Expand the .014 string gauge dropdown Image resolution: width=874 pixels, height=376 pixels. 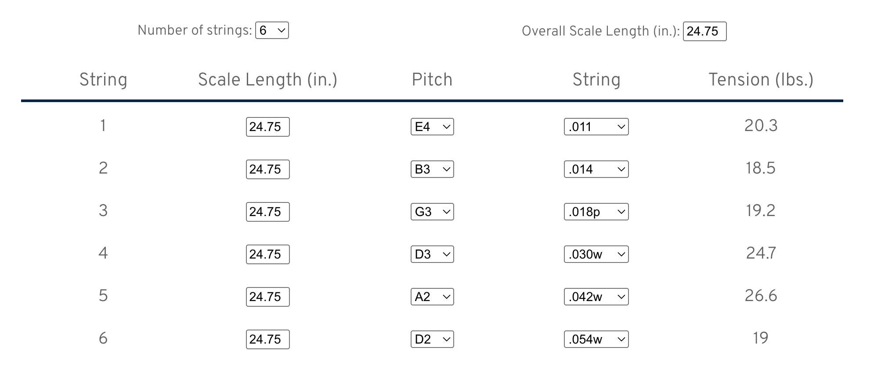596,170
